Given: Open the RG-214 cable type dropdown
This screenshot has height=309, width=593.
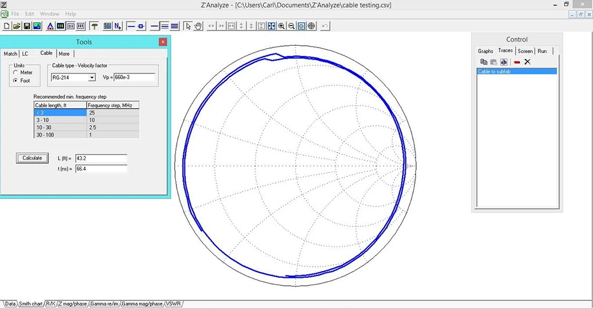Looking at the screenshot, I should tap(92, 78).
